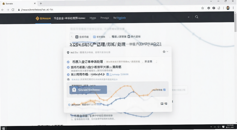237x130 pixels.
Task: Select the second page tab with the blue icon
Action: click(x=99, y=37)
